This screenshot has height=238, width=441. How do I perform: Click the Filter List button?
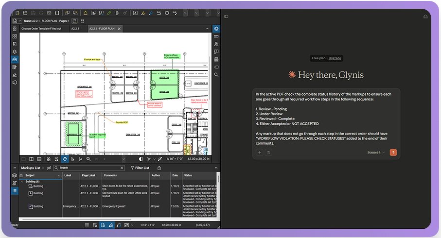140,168
